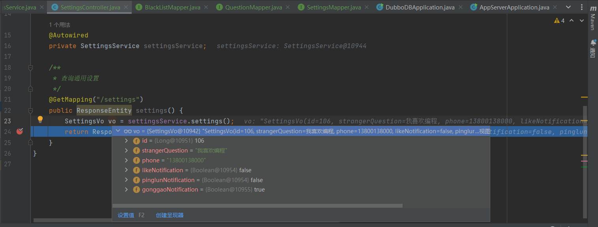598x227 pixels.
Task: Collapse the vo variable root node
Action: tap(118, 131)
